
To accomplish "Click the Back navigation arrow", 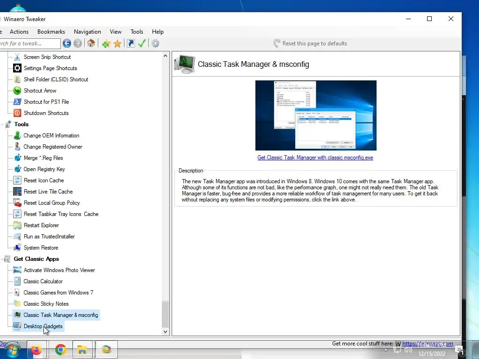I will pos(67,43).
